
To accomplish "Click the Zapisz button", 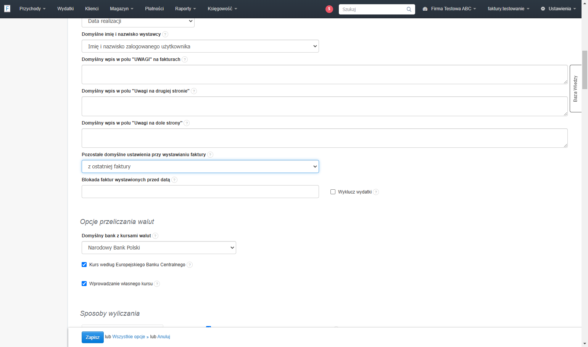I will 93,337.
